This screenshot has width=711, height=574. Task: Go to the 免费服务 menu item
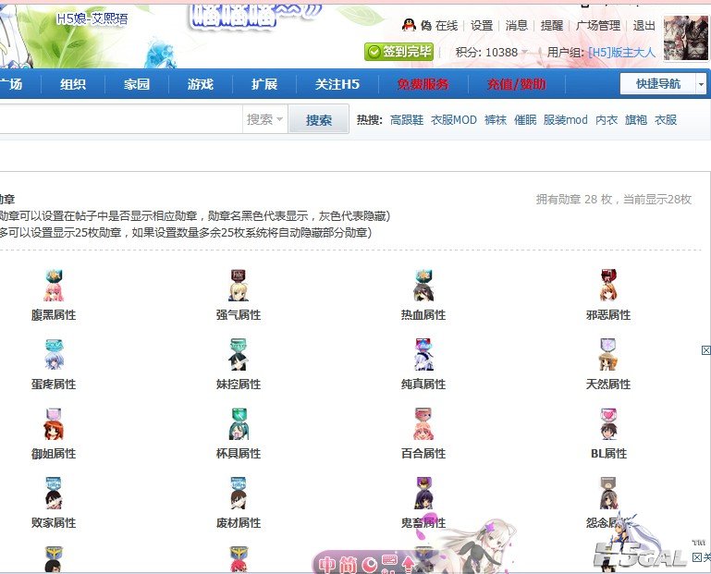coord(423,84)
